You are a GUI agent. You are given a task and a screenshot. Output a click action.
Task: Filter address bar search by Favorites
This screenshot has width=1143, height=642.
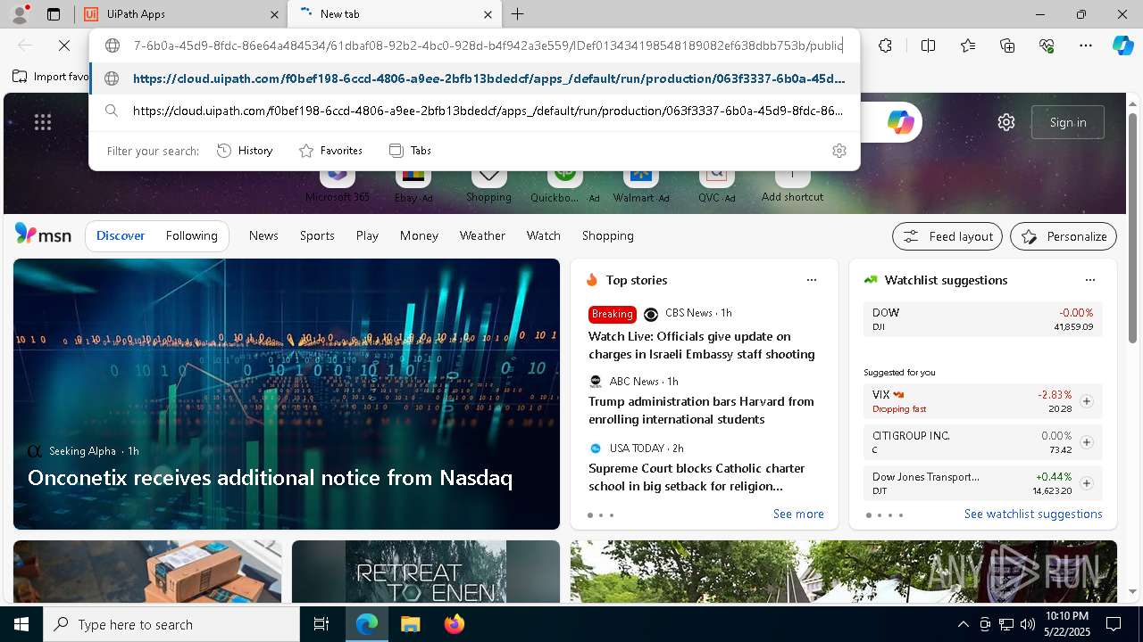tap(330, 151)
